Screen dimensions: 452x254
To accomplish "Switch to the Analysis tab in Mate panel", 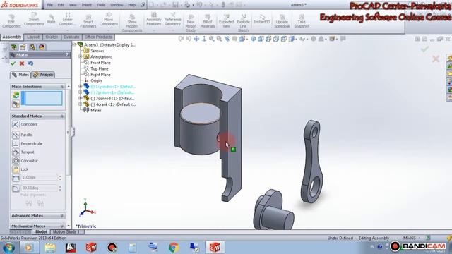I will tap(43, 75).
